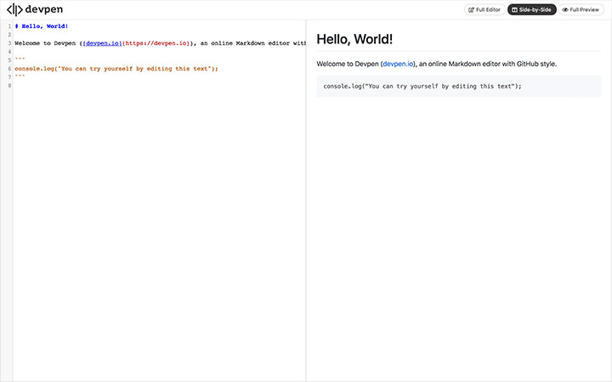
Task: Open the devpen.io link in preview
Action: click(398, 64)
